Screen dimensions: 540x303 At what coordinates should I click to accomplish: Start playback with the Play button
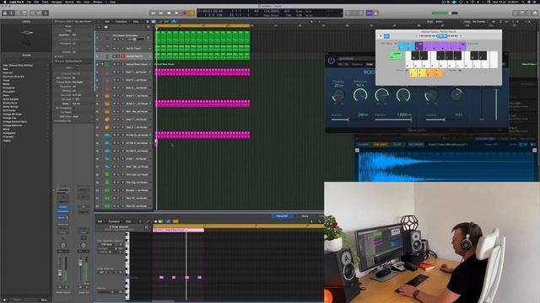[x=176, y=13]
